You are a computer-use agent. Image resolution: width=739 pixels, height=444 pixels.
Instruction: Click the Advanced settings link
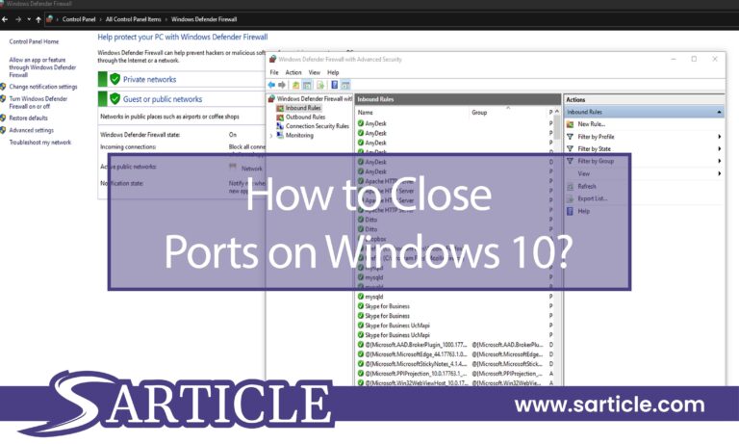[31, 130]
